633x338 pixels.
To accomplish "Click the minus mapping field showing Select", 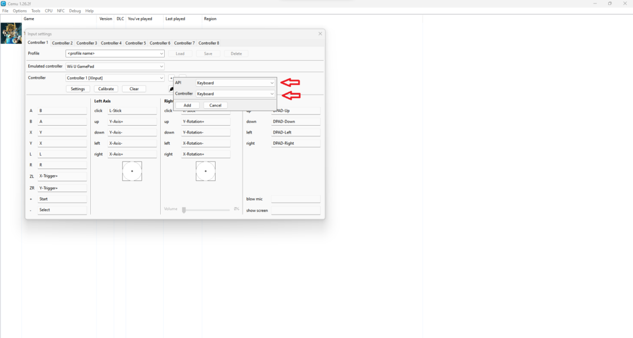I will (x=62, y=210).
